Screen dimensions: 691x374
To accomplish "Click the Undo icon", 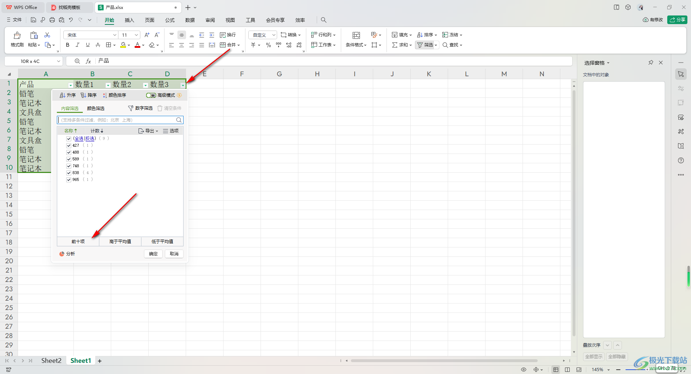I will click(x=71, y=20).
